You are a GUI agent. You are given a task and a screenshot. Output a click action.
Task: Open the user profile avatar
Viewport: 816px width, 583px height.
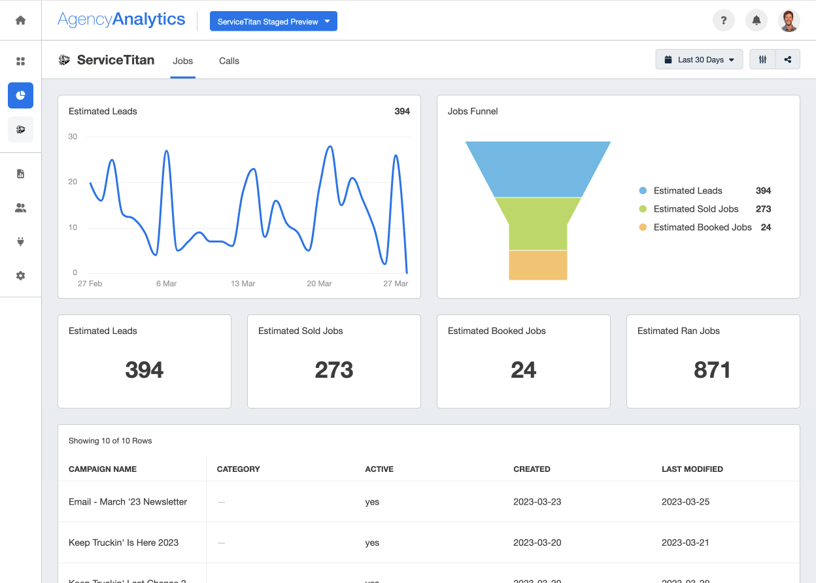(789, 20)
